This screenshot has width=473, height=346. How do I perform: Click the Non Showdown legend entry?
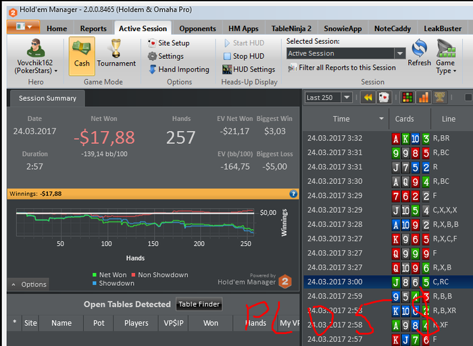coord(160,275)
